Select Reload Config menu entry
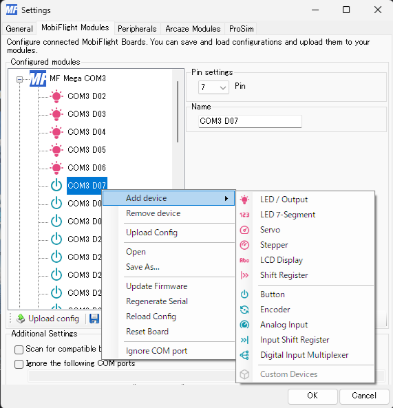 point(169,316)
